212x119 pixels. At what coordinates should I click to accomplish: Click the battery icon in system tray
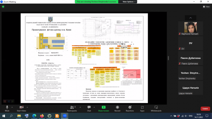175,116
